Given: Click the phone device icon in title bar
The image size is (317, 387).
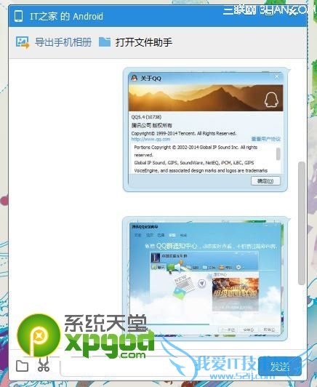Looking at the screenshot, I should click(19, 16).
